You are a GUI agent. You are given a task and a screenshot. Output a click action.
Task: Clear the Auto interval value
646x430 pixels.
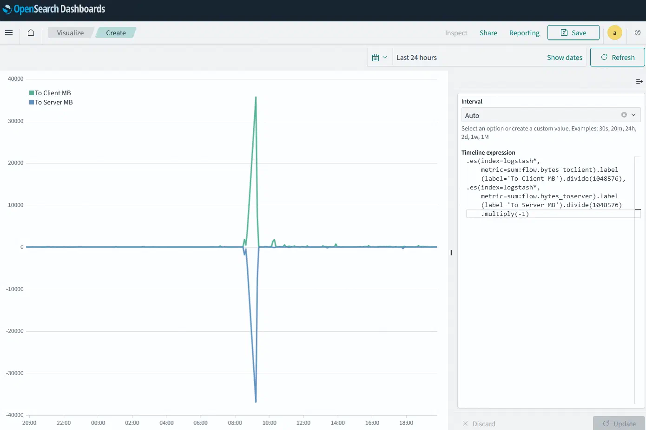click(624, 115)
